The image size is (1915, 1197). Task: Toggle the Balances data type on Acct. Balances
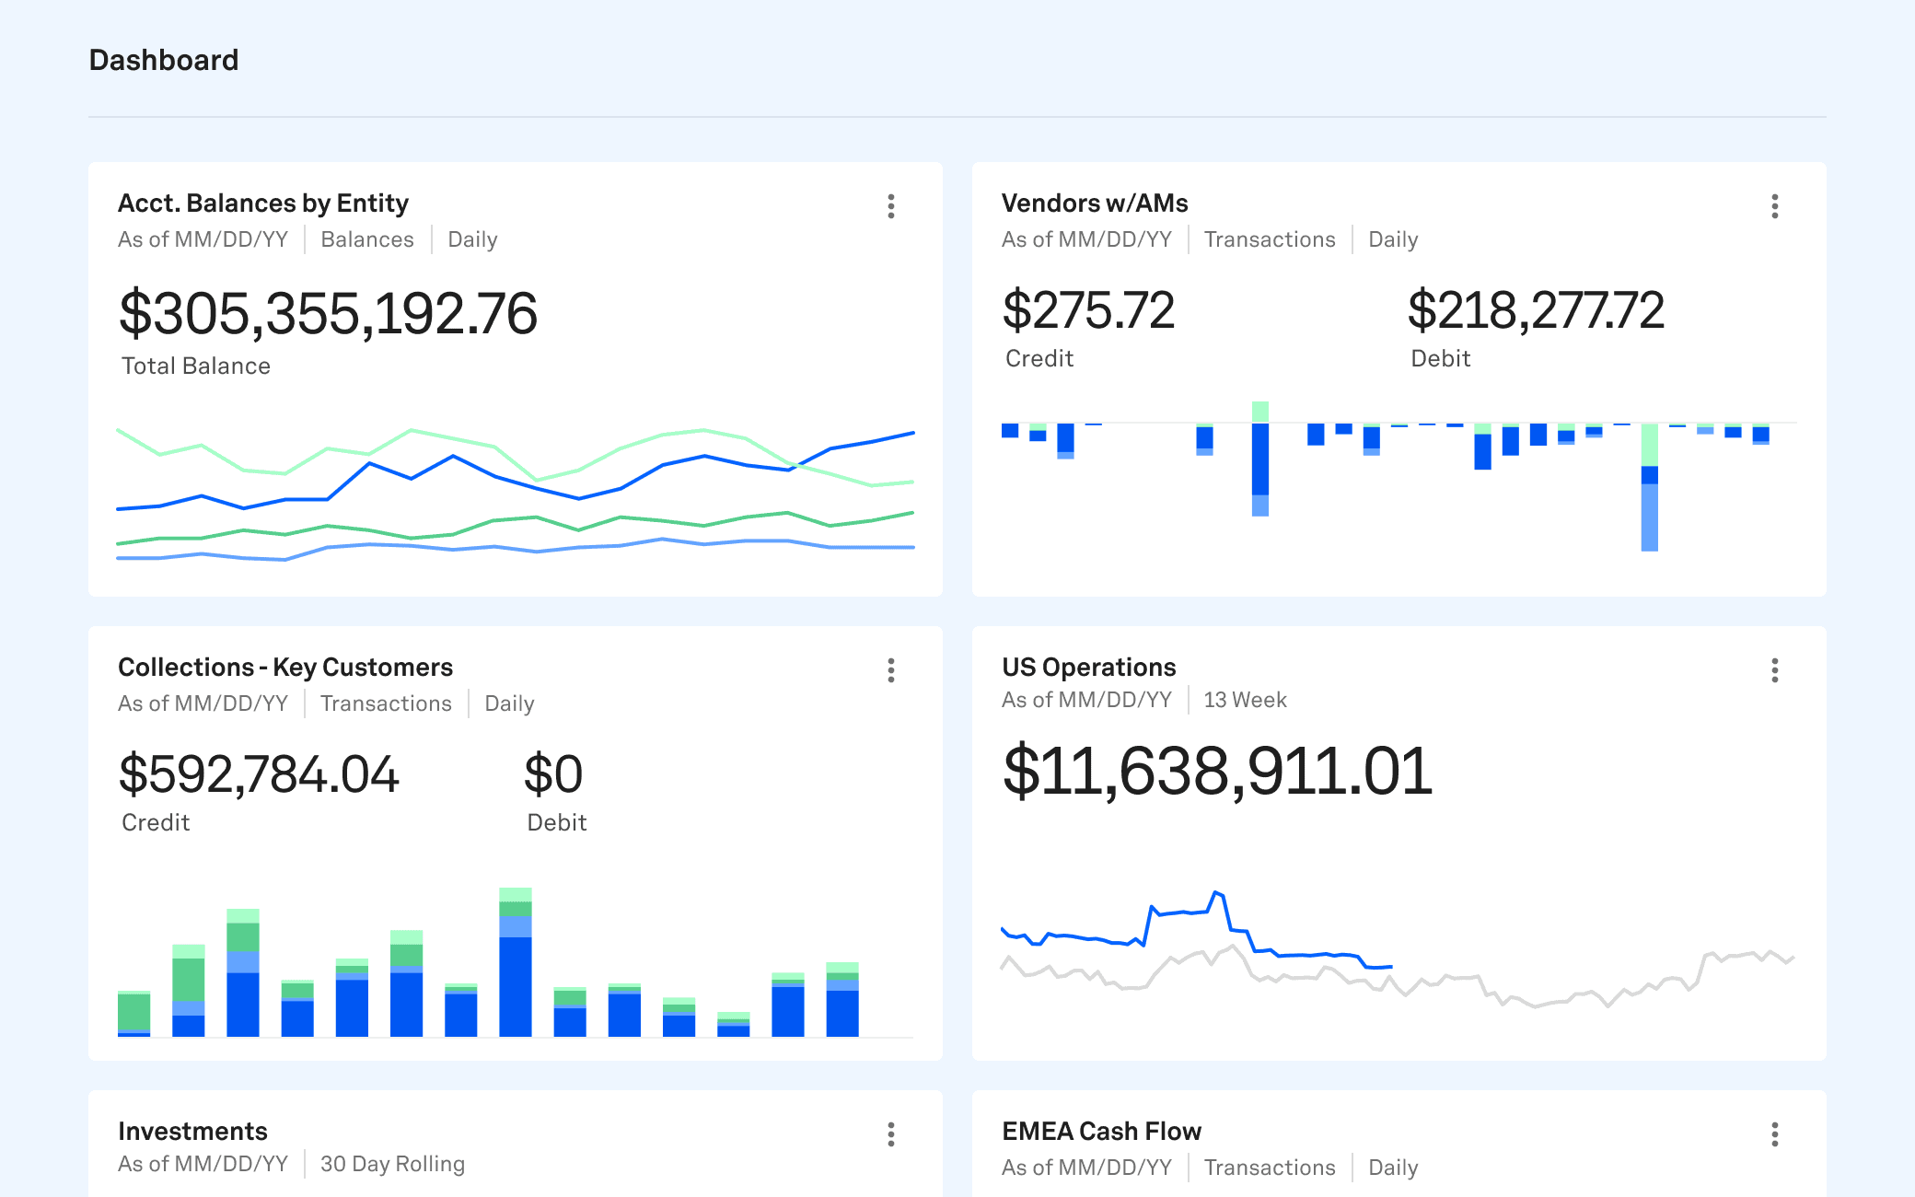(x=367, y=238)
